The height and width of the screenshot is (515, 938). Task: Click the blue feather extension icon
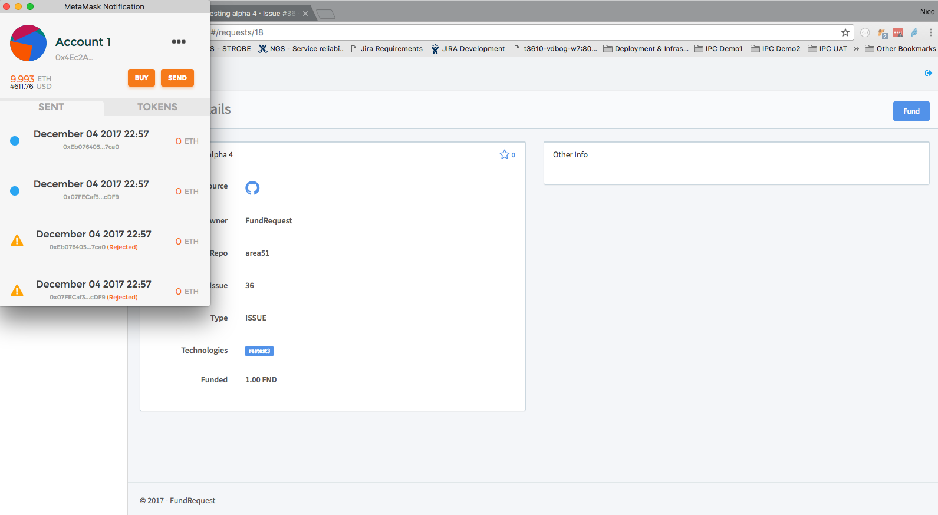pyautogui.click(x=914, y=32)
